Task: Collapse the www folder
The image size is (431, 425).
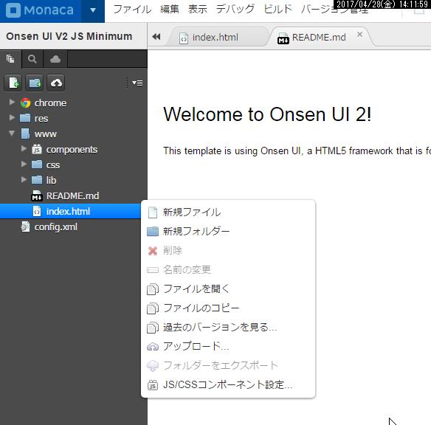Action: [x=12, y=134]
